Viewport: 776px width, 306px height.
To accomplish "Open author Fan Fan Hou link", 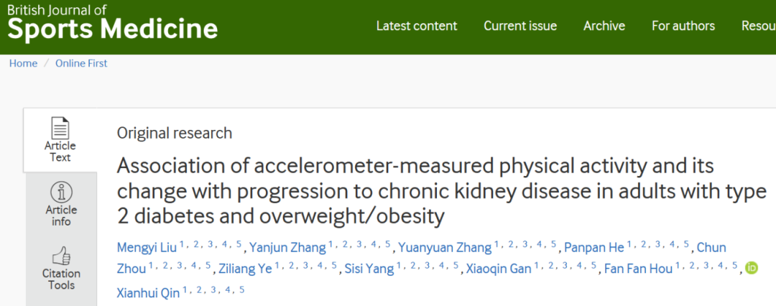I will pos(639,269).
